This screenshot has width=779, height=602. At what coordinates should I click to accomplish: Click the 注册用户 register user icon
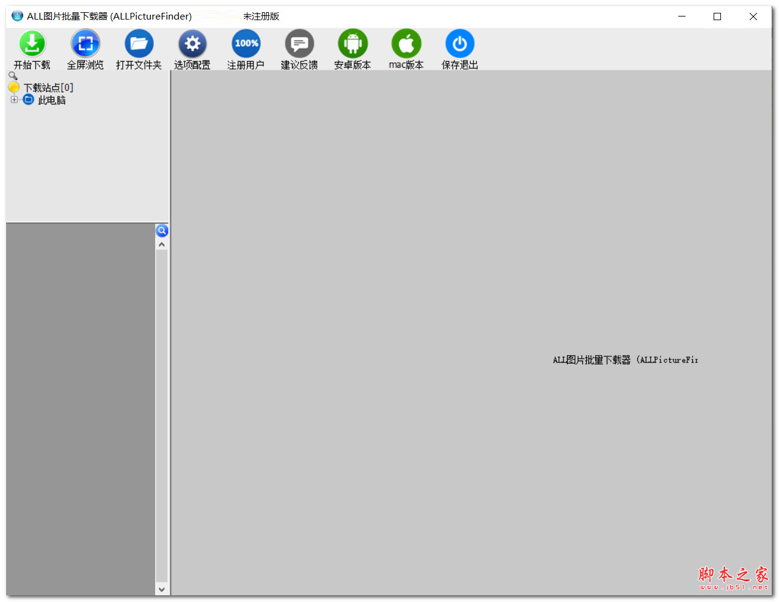tap(246, 43)
